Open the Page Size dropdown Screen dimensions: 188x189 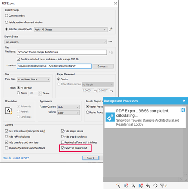point(34,79)
